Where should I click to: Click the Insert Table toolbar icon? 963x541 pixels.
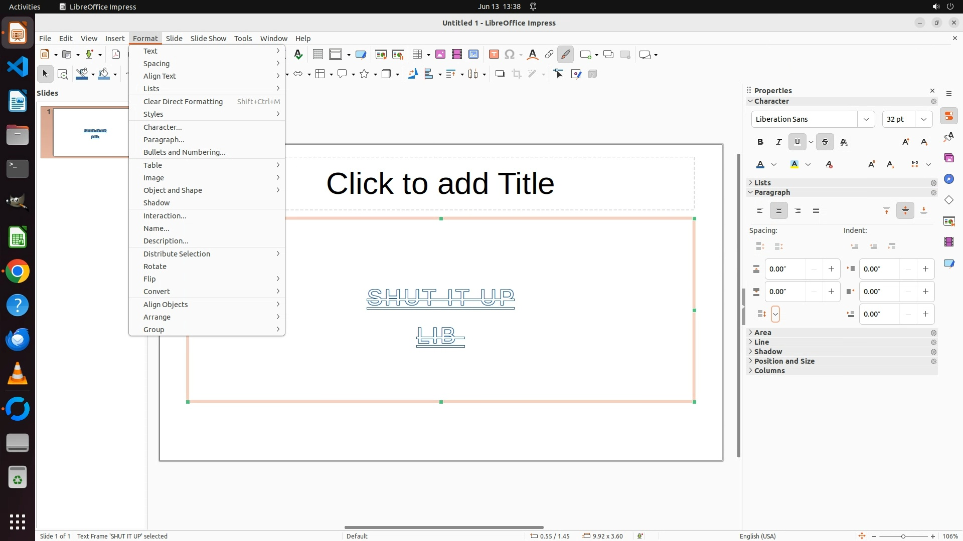[417, 55]
